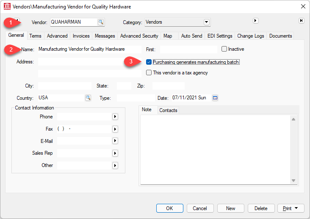Expand the Other contact field arrow

tap(115, 165)
